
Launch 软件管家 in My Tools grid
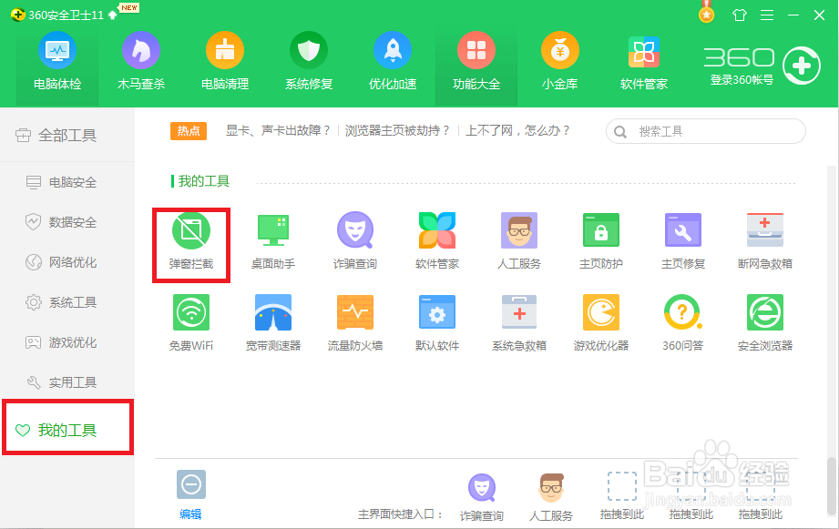point(437,241)
